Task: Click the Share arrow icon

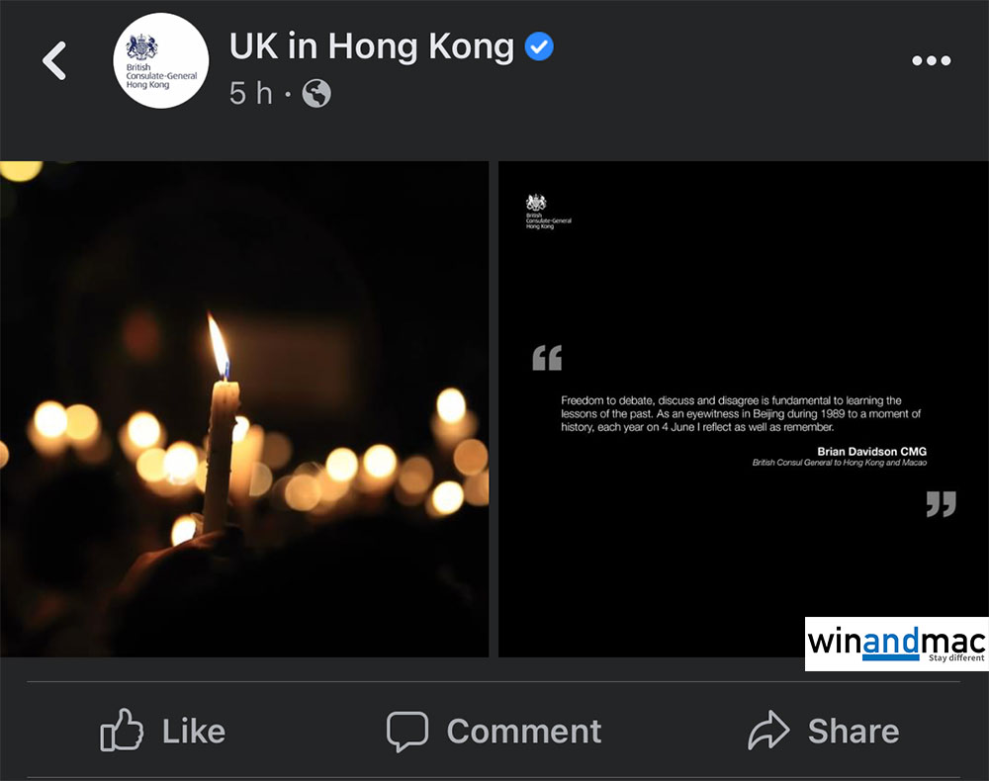Action: (x=768, y=730)
